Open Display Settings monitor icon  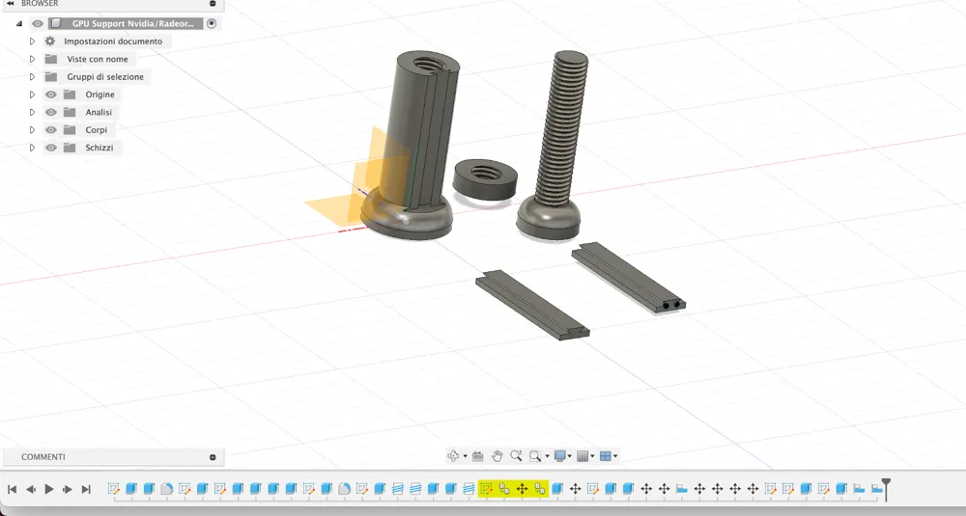click(x=560, y=456)
